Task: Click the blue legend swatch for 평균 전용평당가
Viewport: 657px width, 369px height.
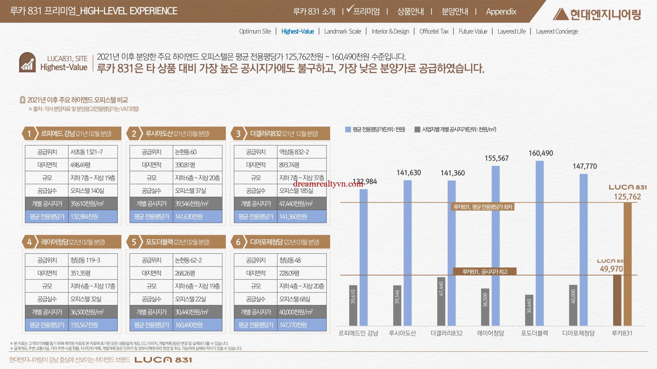Action: tap(348, 129)
